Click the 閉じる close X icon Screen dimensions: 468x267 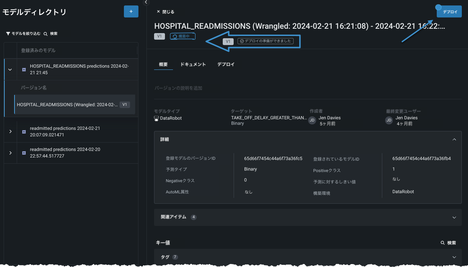tap(158, 12)
